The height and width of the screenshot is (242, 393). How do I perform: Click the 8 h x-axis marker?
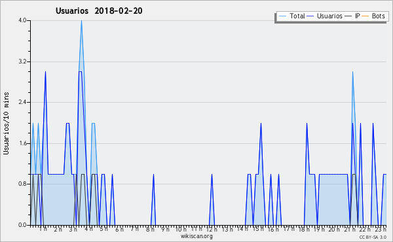pyautogui.click(x=151, y=229)
